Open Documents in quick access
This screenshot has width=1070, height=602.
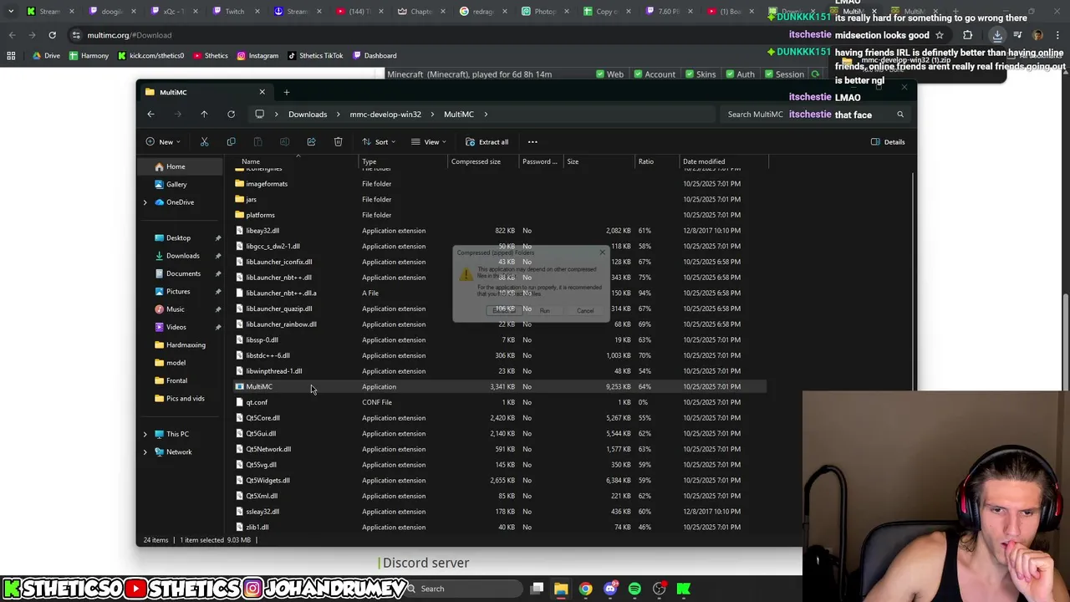pyautogui.click(x=183, y=273)
